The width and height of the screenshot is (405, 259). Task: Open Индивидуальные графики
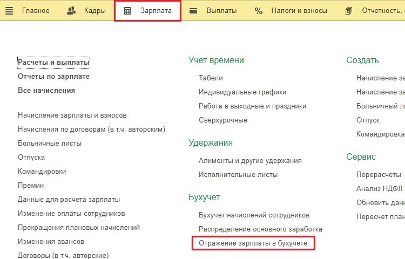tap(242, 92)
